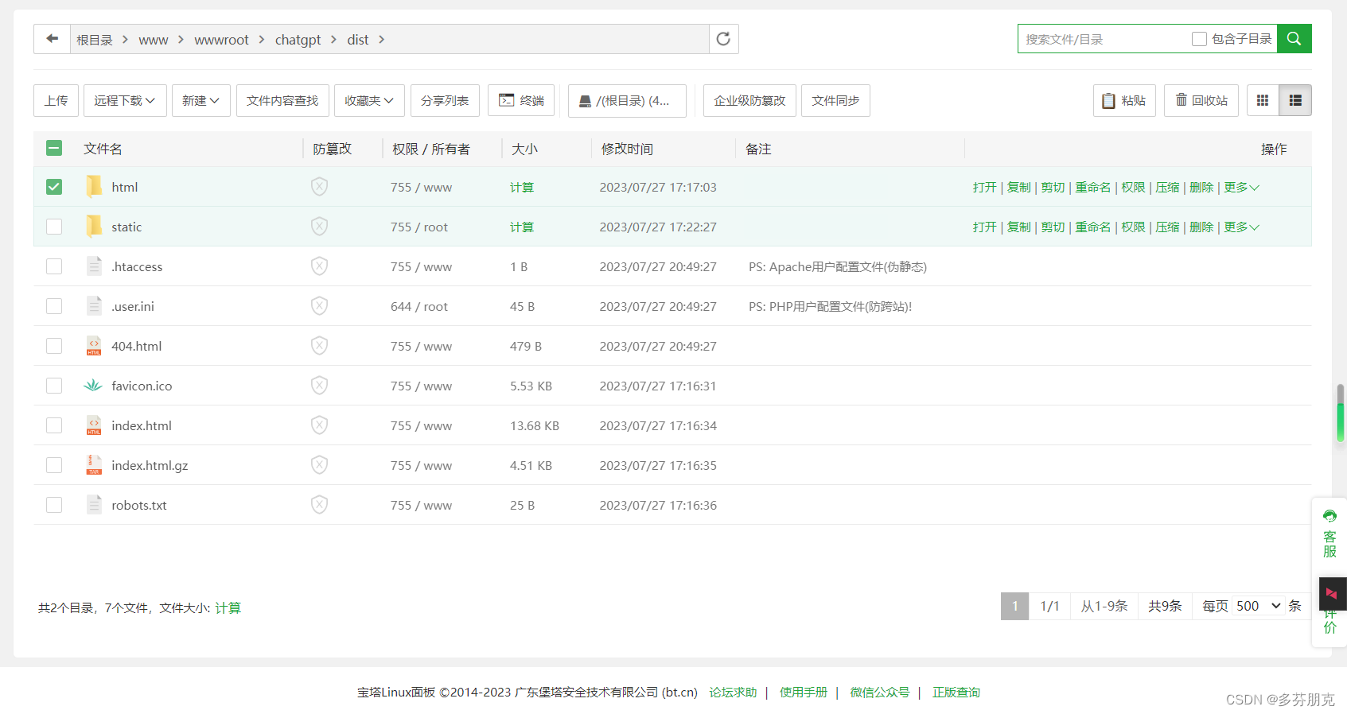
Task: Click tamper-proof shield for static folder
Action: point(319,227)
